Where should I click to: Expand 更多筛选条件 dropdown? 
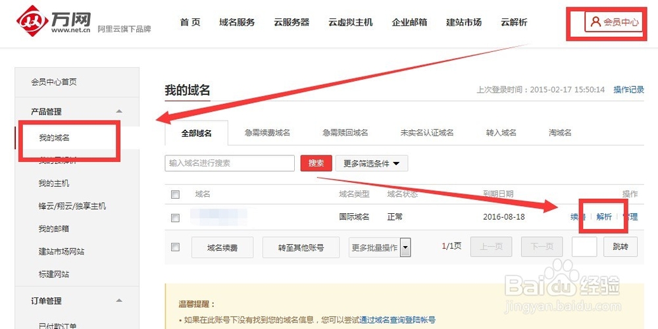coord(371,163)
